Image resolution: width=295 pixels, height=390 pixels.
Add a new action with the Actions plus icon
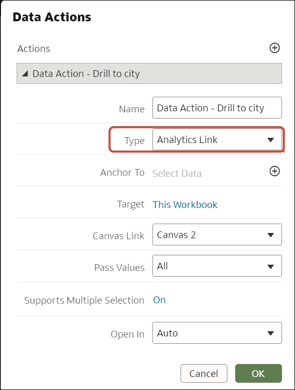coord(275,48)
